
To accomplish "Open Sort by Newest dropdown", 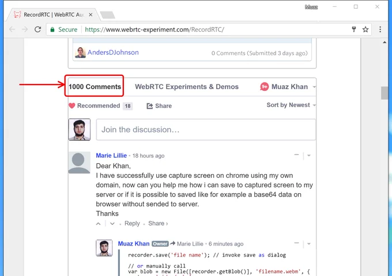I will 291,105.
